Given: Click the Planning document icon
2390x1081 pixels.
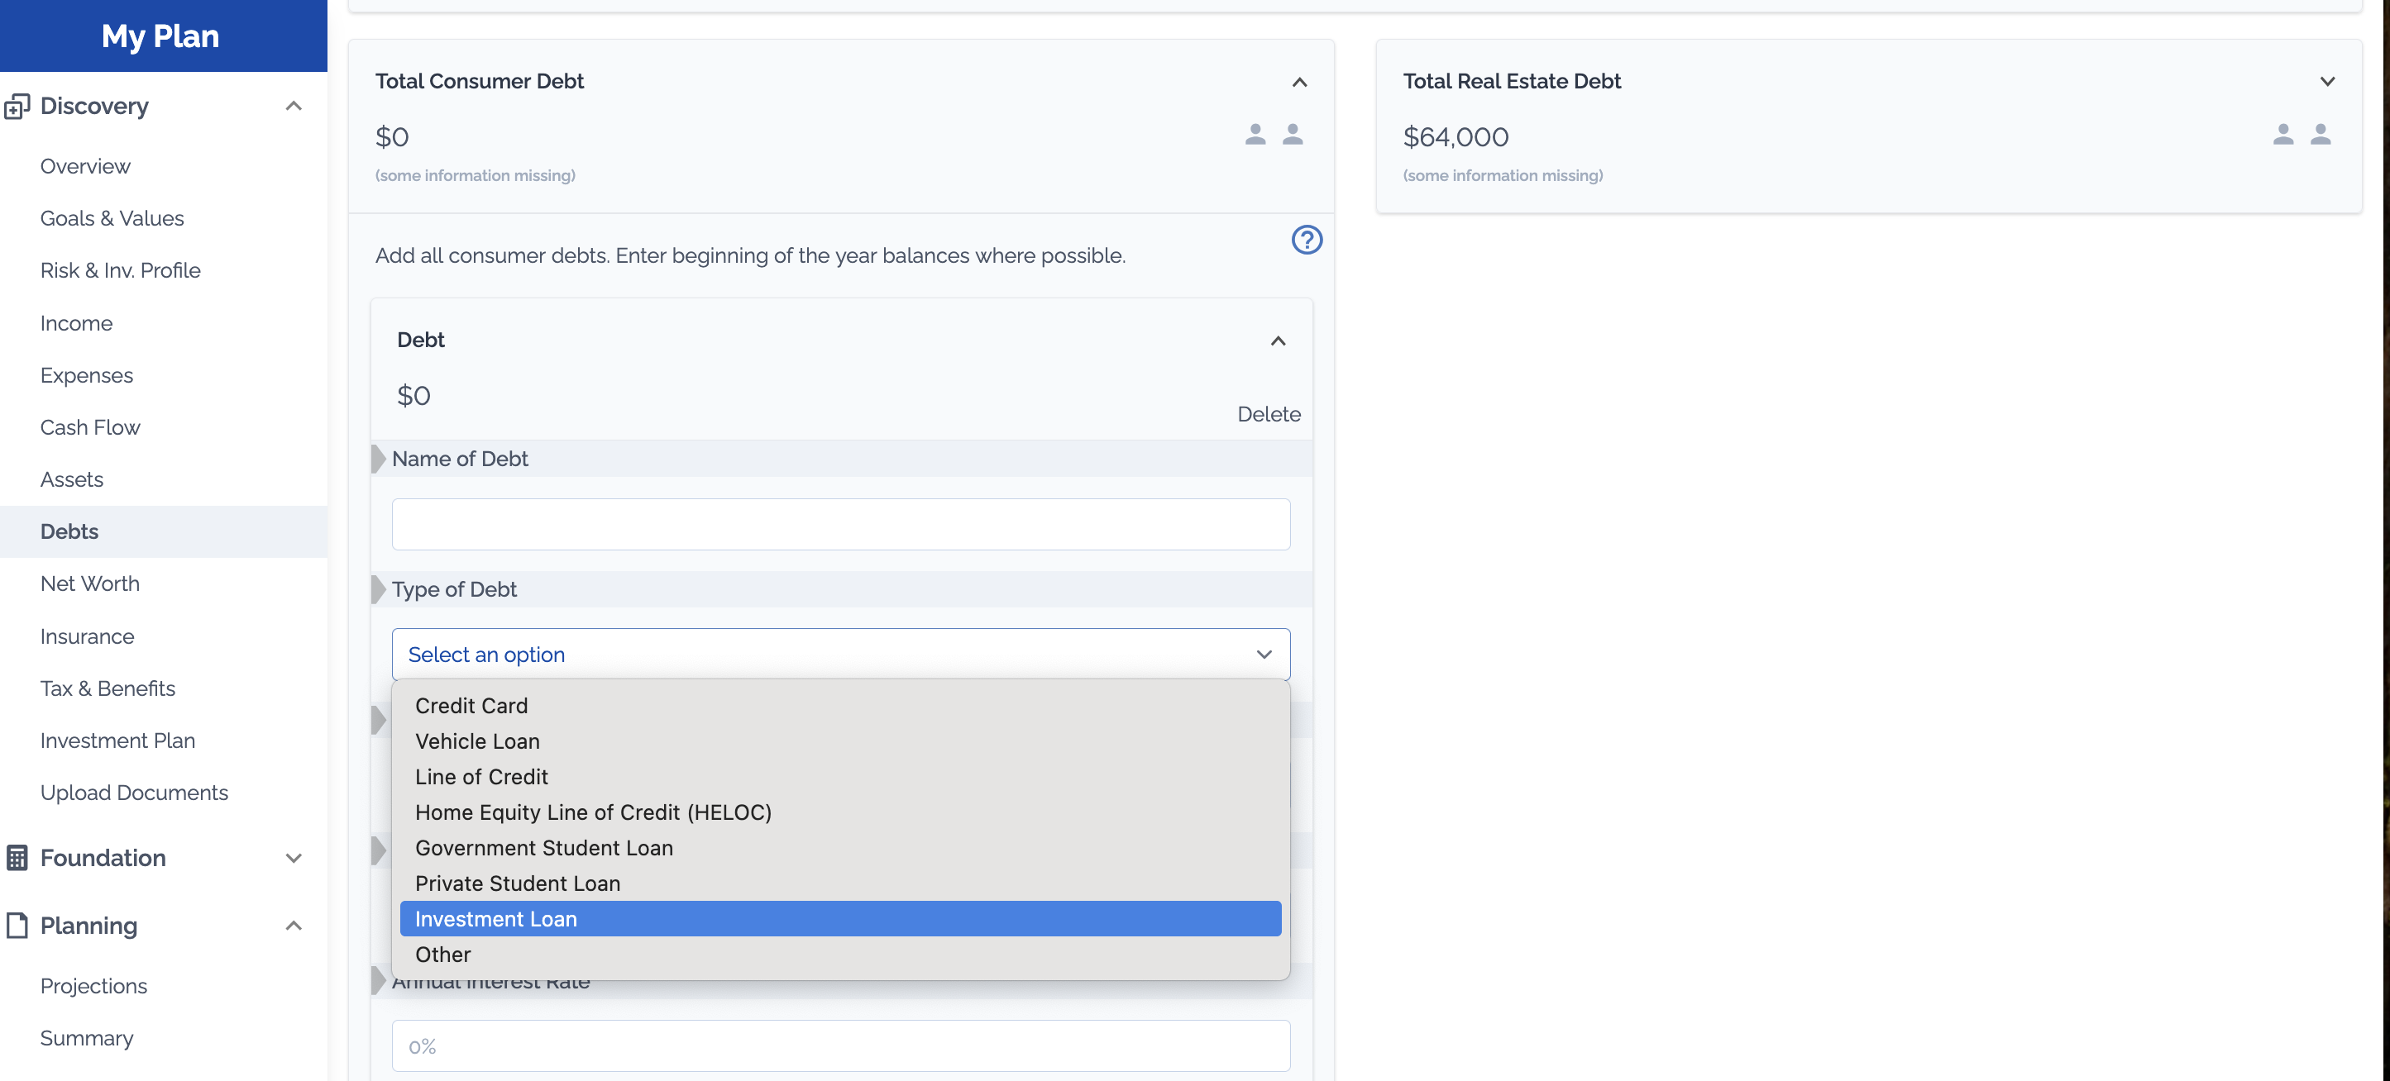Looking at the screenshot, I should [x=17, y=926].
